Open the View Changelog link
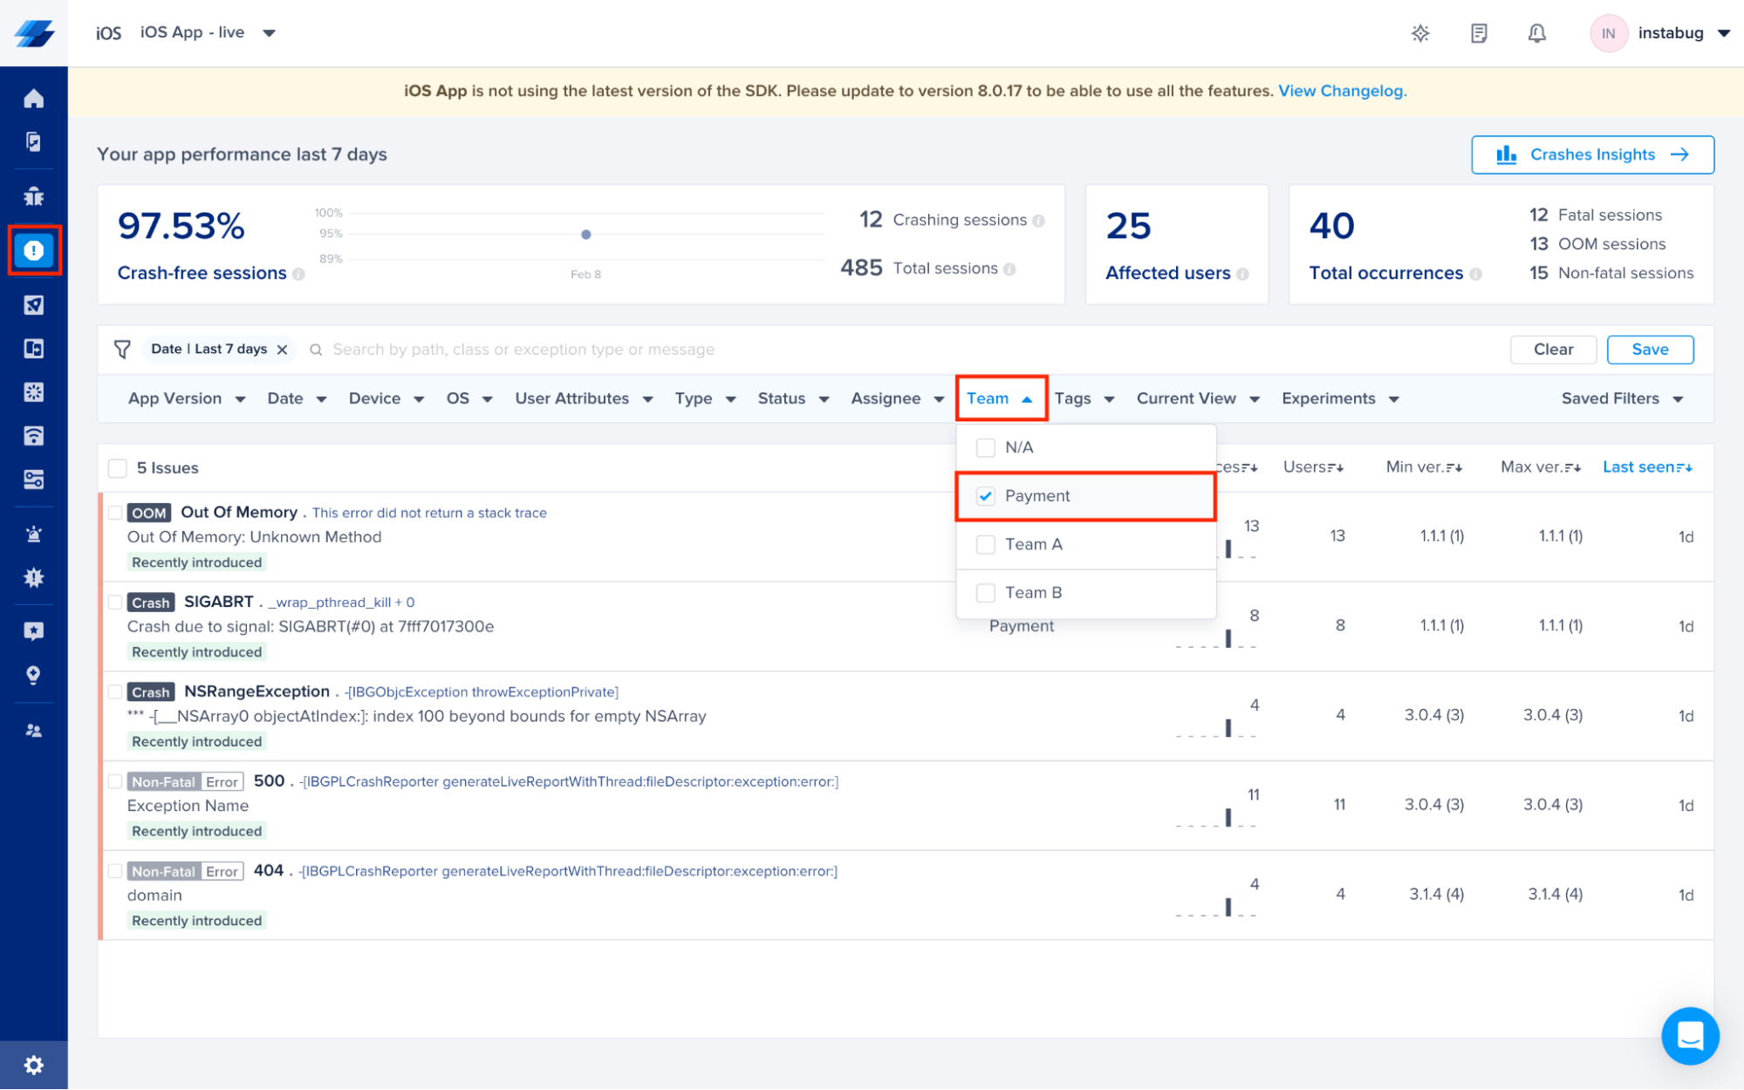 (x=1342, y=91)
